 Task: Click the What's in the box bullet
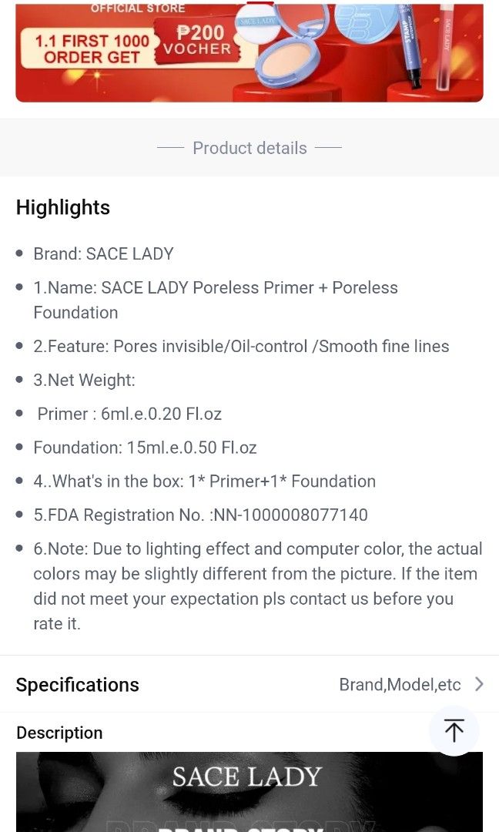(204, 481)
